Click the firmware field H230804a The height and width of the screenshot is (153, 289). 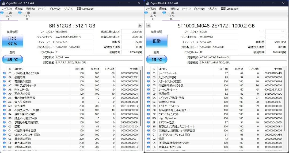(x=74, y=32)
